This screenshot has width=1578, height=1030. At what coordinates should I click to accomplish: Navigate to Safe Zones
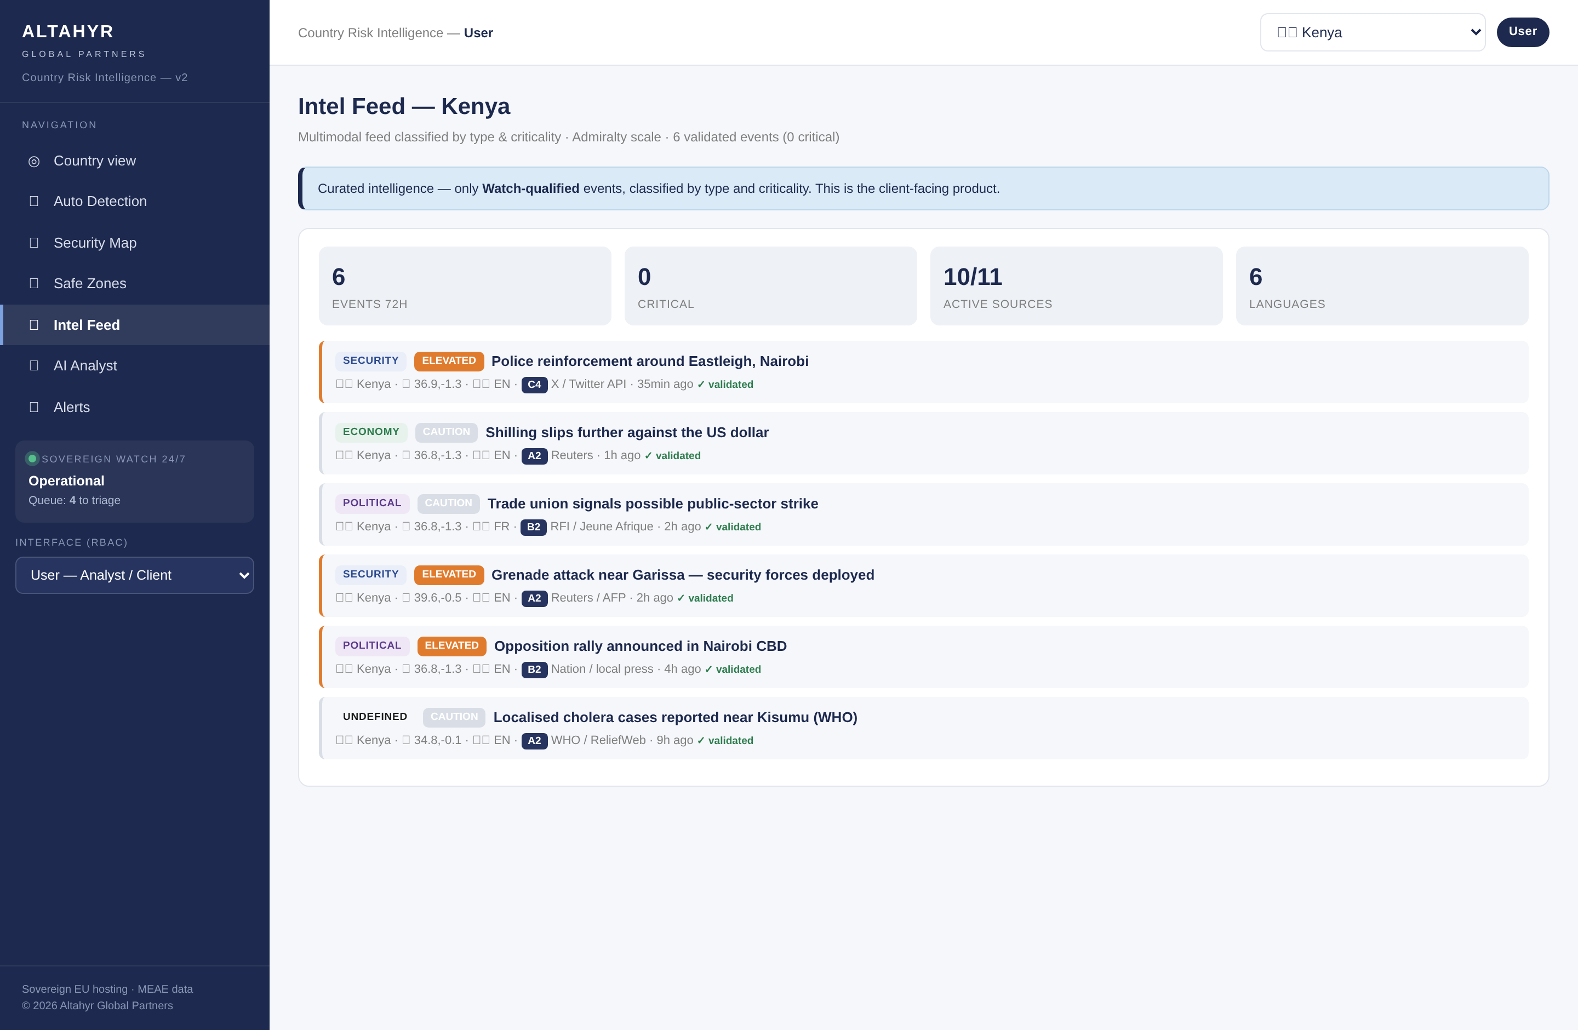click(135, 284)
